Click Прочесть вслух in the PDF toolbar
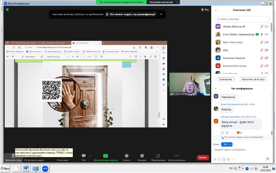The height and width of the screenshot is (173, 276). (x=53, y=57)
